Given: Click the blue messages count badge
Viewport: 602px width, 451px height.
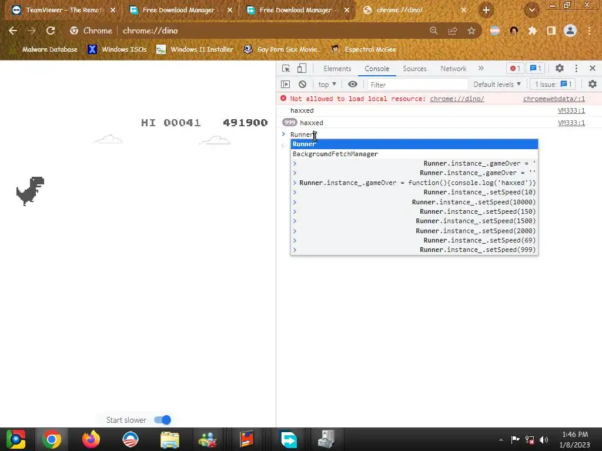Looking at the screenshot, I should tap(536, 68).
